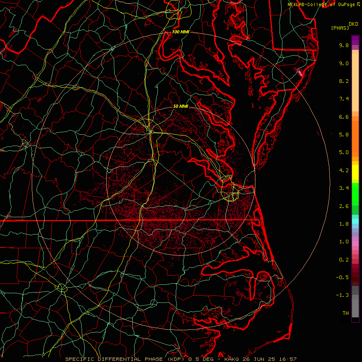Pick the cyan segment of the color bar
This screenshot has height=362, width=362.
pos(355,221)
